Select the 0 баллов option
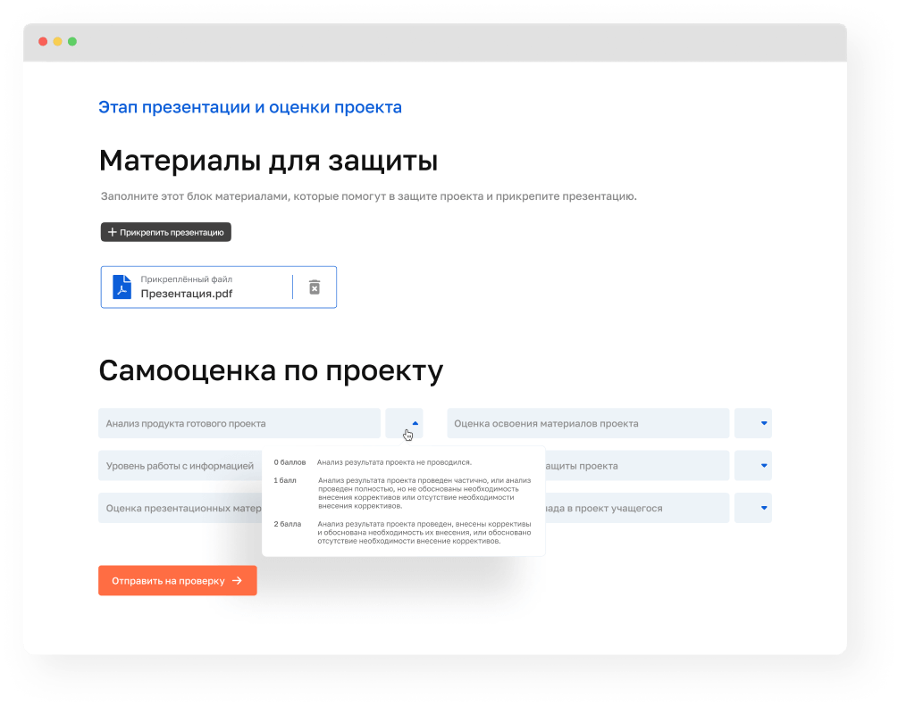This screenshot has height=706, width=898. coord(290,462)
